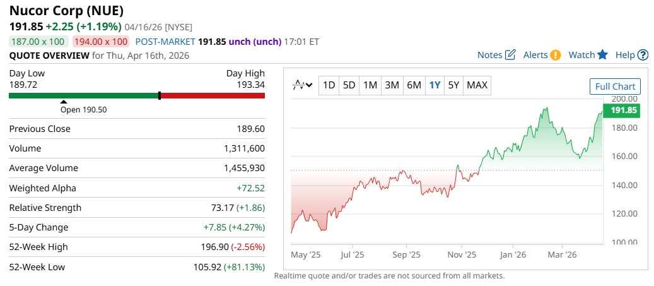Open the chart type dropdown
This screenshot has width=654, height=286.
click(303, 85)
